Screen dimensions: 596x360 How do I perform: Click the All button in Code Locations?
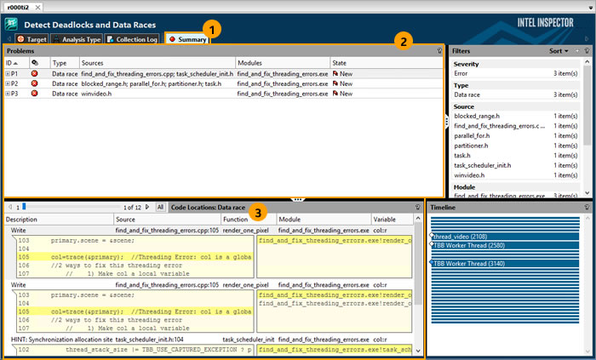coord(160,207)
